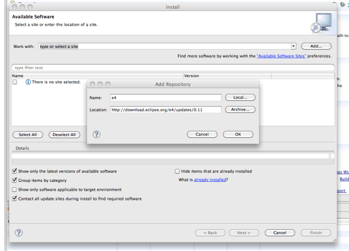This screenshot has height=251, width=349.
Task: Click the Archive... button
Action: tap(240, 109)
